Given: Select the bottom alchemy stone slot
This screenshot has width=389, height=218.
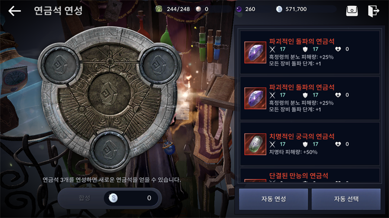Looking at the screenshot, I should [109, 150].
